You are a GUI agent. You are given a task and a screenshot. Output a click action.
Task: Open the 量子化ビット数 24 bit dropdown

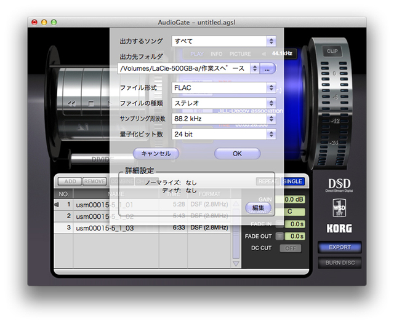coord(224,133)
